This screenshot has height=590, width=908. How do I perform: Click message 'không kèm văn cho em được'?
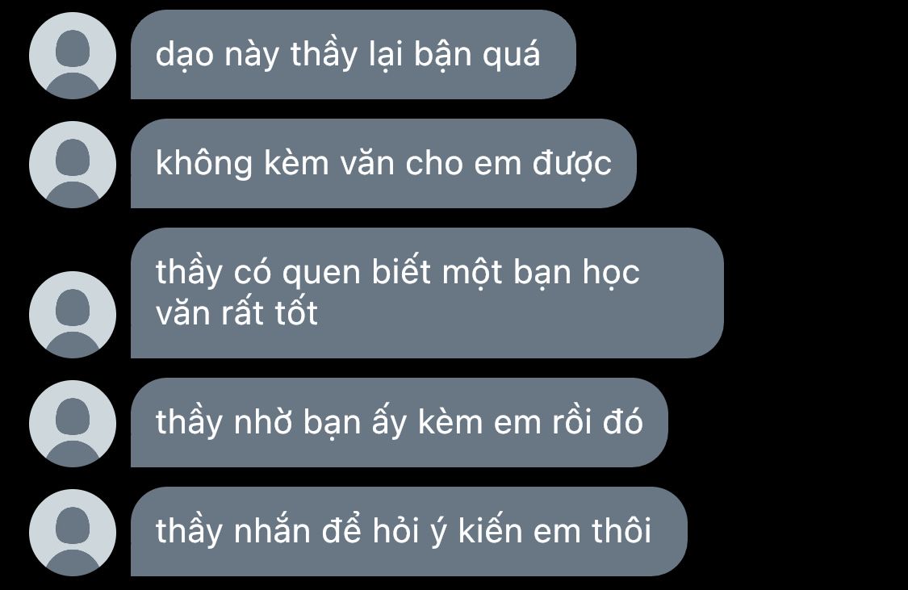coord(383,163)
